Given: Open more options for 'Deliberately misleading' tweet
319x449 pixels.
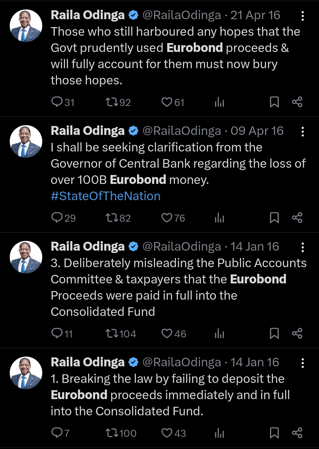Looking at the screenshot, I should tap(302, 247).
